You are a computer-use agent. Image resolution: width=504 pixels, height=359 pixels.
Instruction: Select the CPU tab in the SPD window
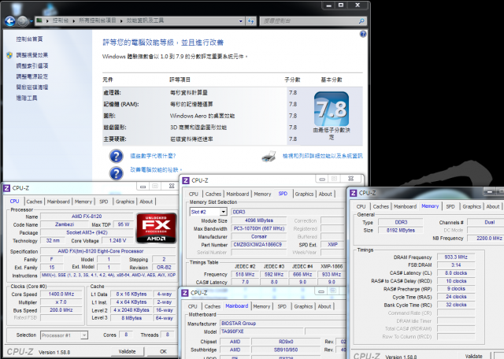[x=194, y=194]
